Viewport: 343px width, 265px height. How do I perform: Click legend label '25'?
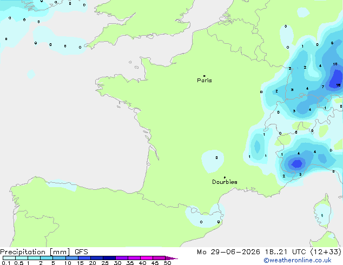point(105,263)
